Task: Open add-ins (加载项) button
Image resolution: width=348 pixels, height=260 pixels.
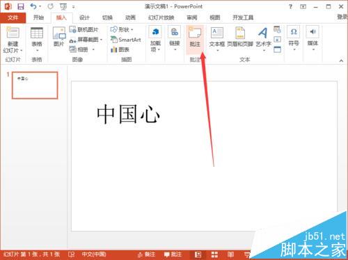Action: pos(155,39)
